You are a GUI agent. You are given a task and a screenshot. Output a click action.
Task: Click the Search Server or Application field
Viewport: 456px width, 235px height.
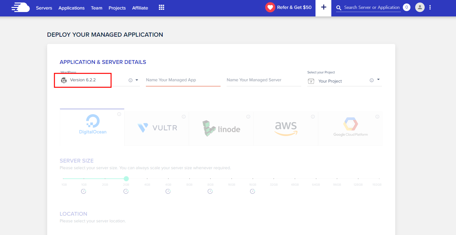[x=372, y=8]
